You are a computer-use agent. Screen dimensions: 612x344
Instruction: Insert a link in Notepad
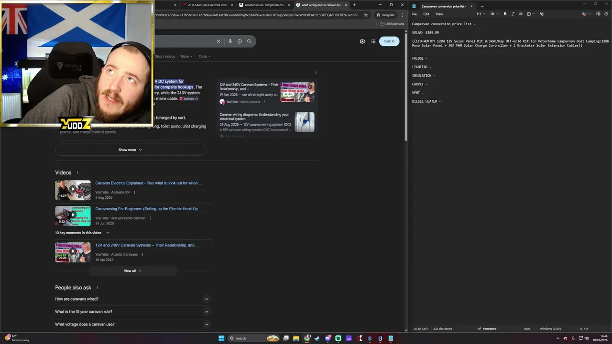521,14
